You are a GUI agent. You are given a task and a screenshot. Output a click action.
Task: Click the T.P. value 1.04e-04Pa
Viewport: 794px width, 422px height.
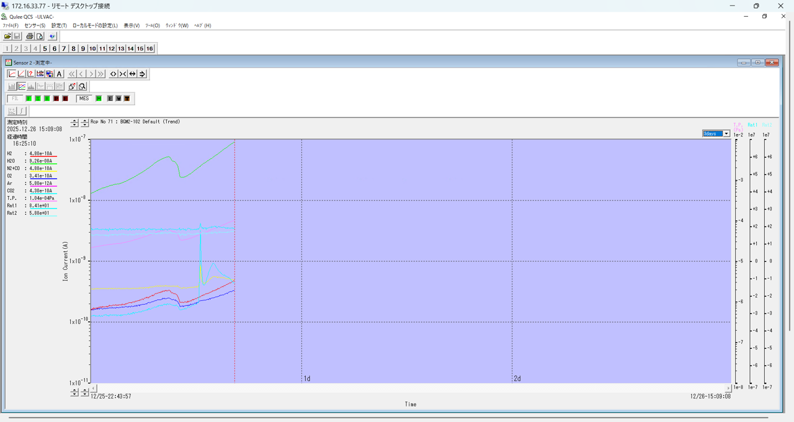42,198
